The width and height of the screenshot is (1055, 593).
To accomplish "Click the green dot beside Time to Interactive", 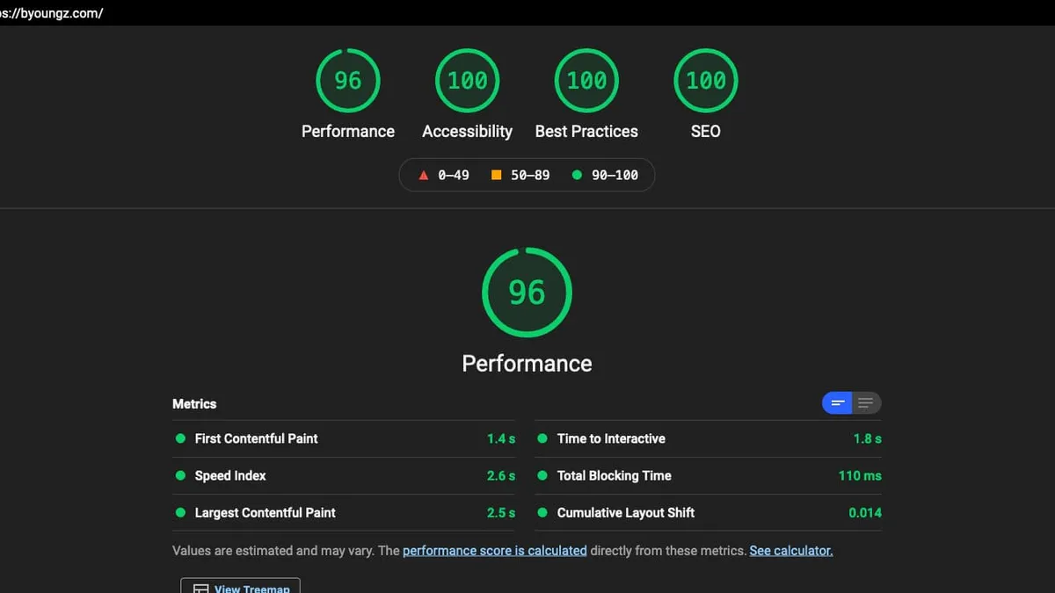I will coord(542,438).
